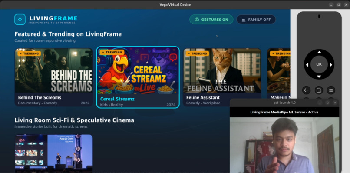Click the remote's down arrow
Screen dimensions: 350x173
coord(319,77)
